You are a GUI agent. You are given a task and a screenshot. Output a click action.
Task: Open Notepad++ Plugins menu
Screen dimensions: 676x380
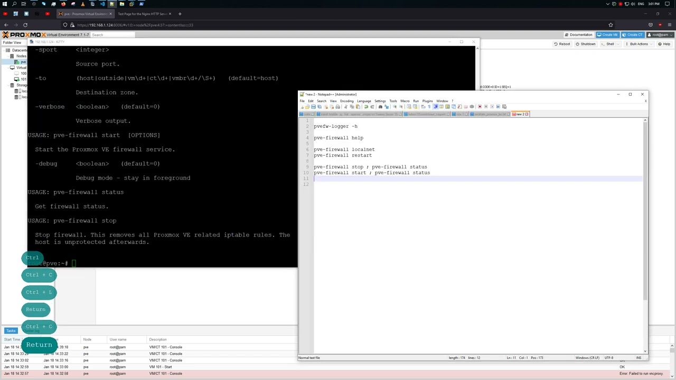(427, 101)
